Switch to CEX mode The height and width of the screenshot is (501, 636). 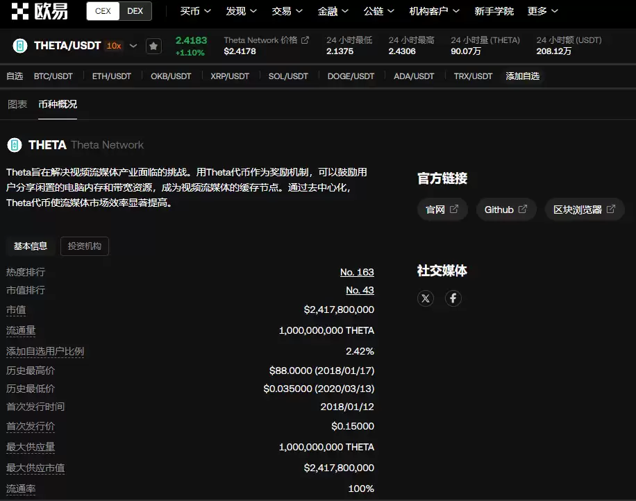point(103,11)
